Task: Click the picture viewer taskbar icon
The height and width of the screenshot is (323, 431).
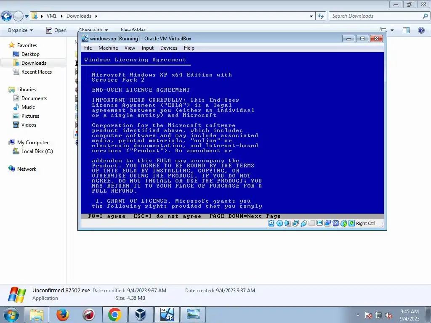Action: [x=193, y=315]
